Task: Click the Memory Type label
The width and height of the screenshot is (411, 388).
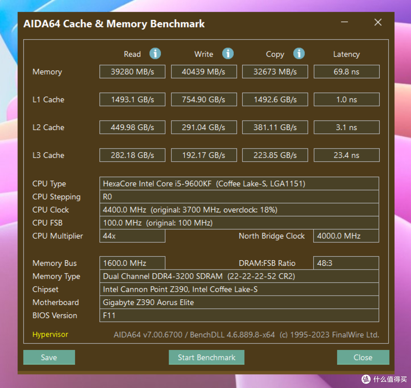Action: (56, 277)
